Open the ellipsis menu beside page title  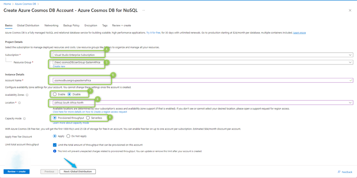pos(144,10)
